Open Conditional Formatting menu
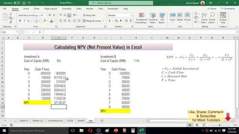 click(142, 18)
